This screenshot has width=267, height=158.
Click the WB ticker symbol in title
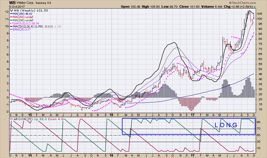[12, 2]
